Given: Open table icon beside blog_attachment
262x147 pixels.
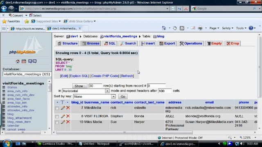Looking at the screenshot, I should click(x=4, y=118).
